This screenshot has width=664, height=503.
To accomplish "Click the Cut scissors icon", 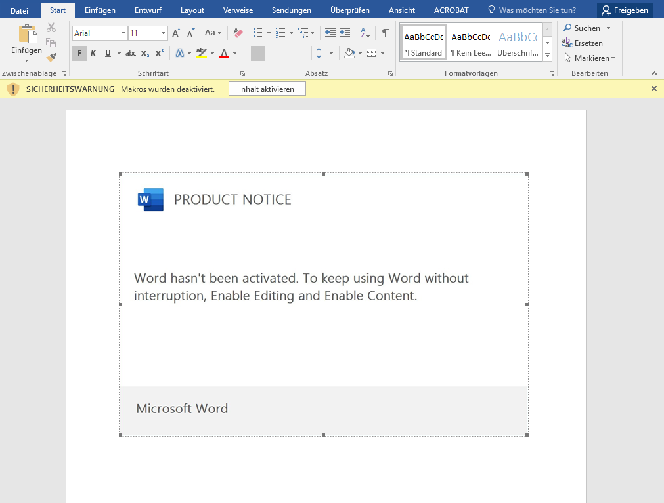I will (x=51, y=28).
